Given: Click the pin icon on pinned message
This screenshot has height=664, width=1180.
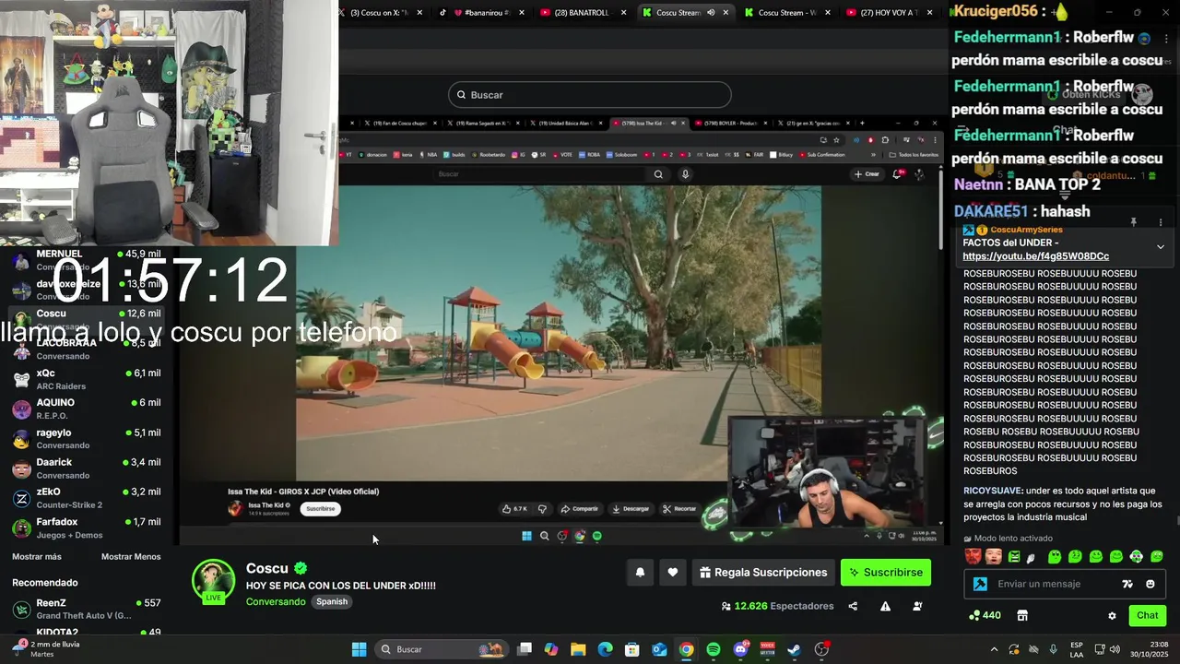Looking at the screenshot, I should (1134, 222).
